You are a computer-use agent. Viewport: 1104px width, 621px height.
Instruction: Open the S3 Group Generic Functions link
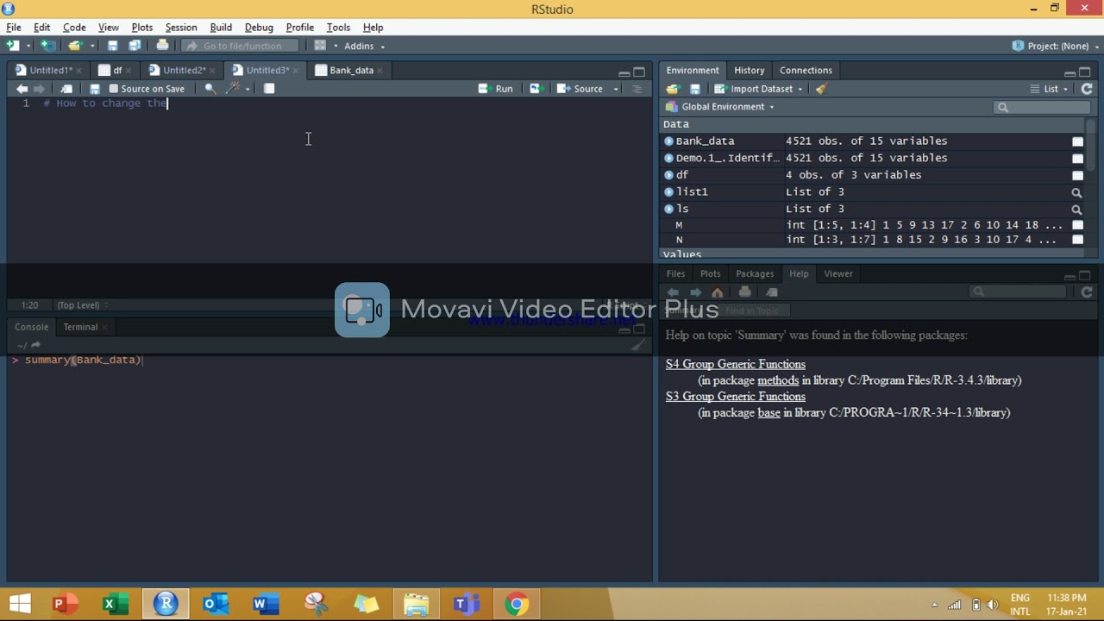click(x=735, y=397)
